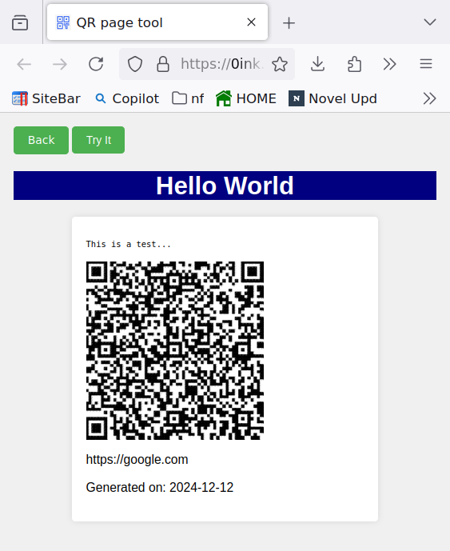
Task: Open the downloads panel
Action: pyautogui.click(x=317, y=64)
